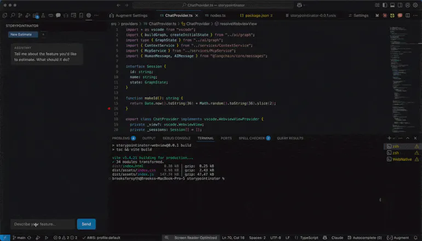Open the Manage gear icon in title bar
The height and width of the screenshot is (241, 422).
(x=415, y=5)
